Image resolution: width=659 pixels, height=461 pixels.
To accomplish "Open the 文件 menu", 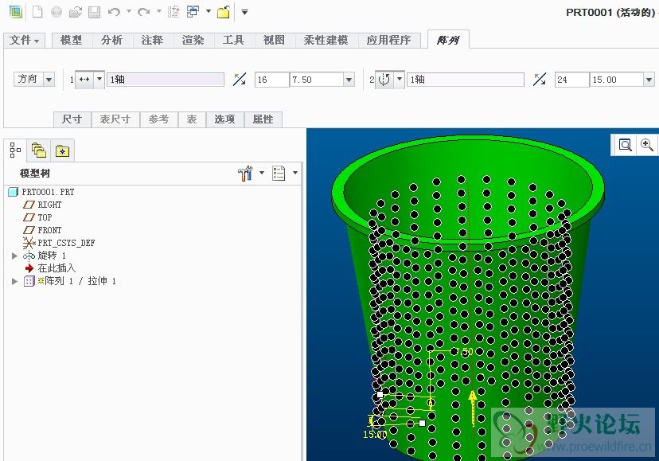I will [x=25, y=40].
